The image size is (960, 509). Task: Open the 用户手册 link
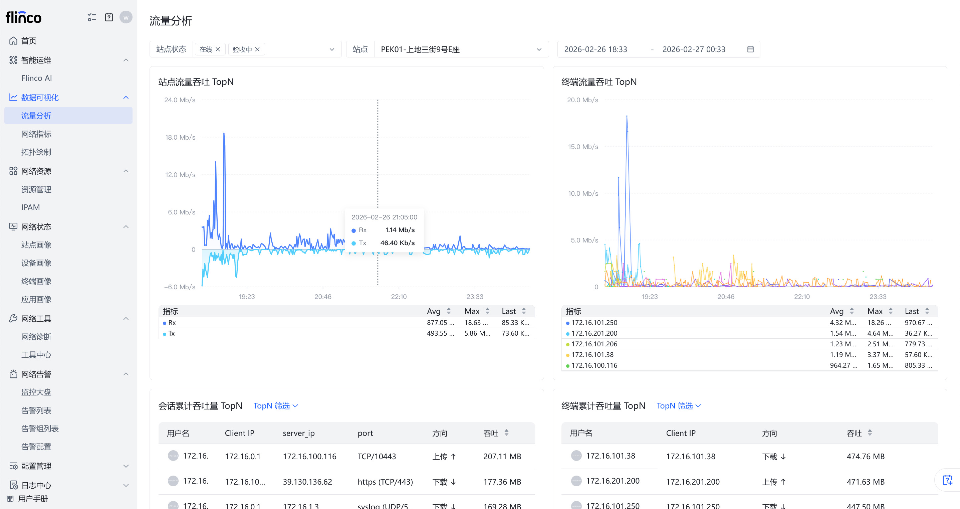33,499
